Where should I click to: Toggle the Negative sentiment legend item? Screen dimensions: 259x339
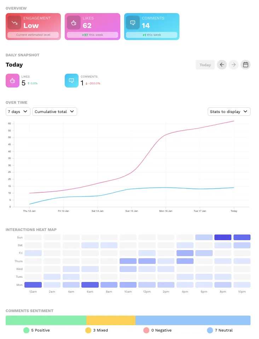pyautogui.click(x=157, y=330)
